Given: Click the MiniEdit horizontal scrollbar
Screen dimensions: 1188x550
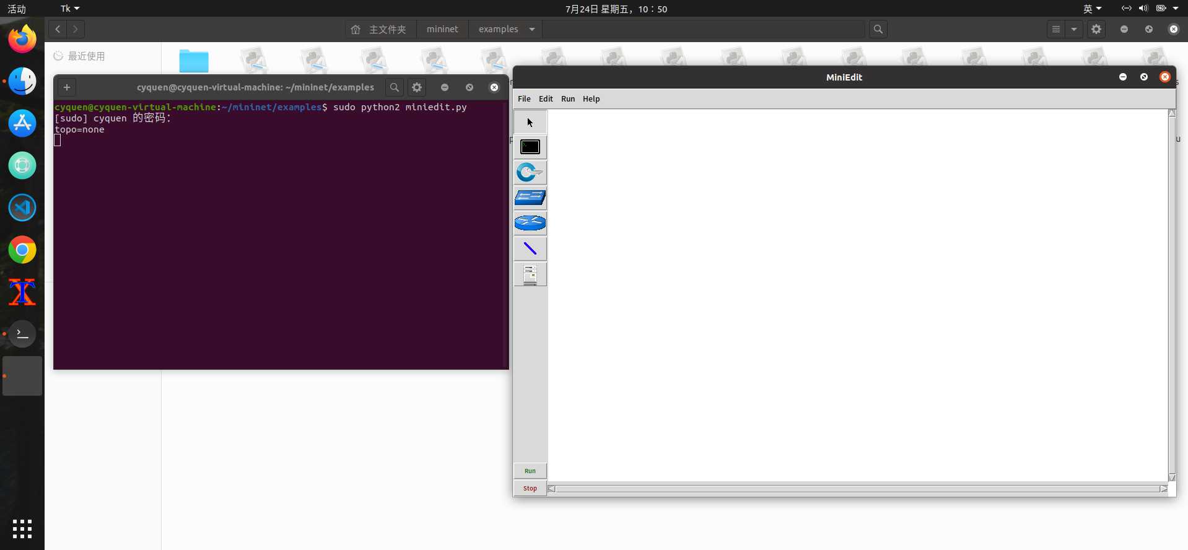Looking at the screenshot, I should tap(858, 489).
